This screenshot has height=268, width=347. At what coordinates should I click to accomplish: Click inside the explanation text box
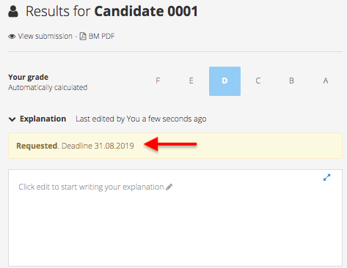point(175,217)
